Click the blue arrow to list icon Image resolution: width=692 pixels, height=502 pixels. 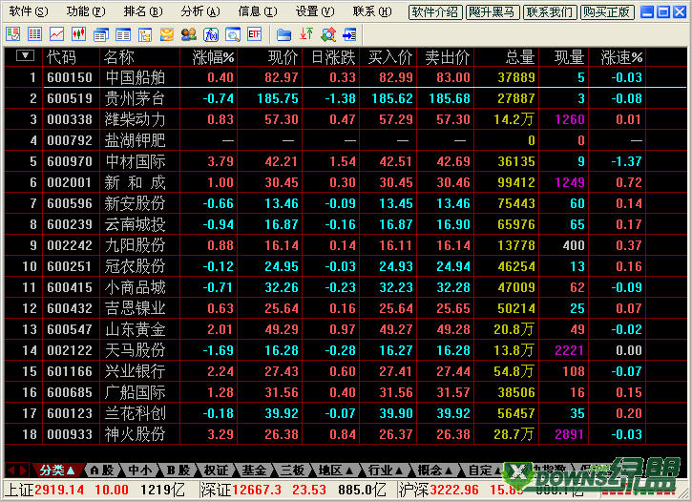[x=350, y=34]
